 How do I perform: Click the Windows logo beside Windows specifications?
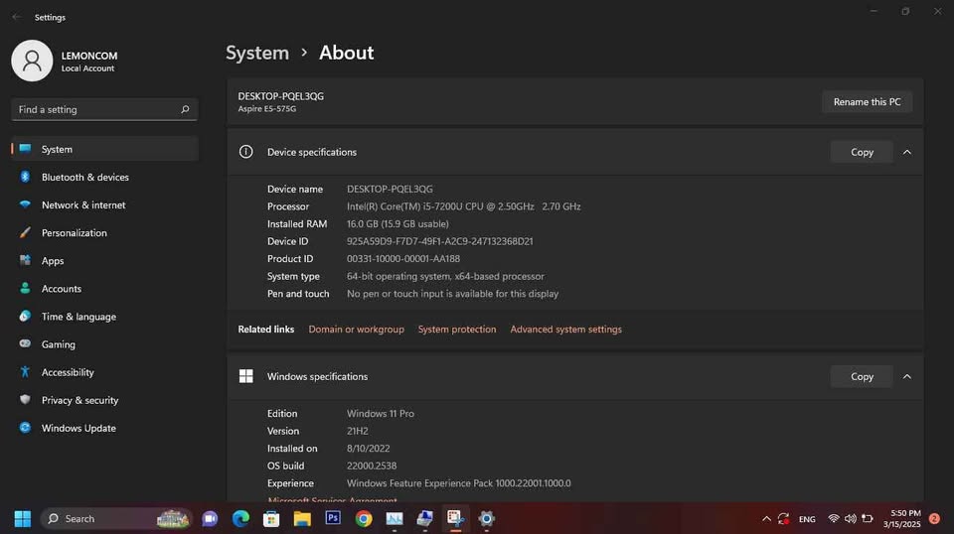tap(245, 376)
